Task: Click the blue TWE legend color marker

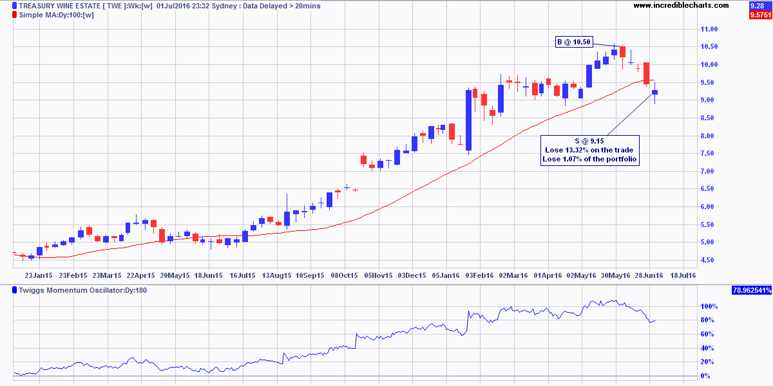Action: (15, 6)
